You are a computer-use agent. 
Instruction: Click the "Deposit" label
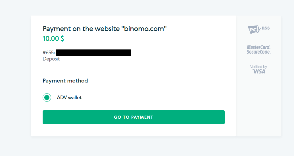click(51, 59)
